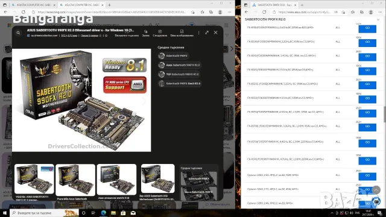
Task: Open Edge settings ellipsis in right window
Action: [x=380, y=12]
